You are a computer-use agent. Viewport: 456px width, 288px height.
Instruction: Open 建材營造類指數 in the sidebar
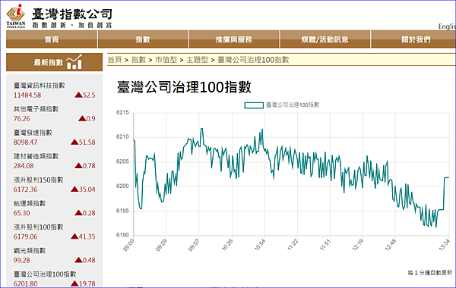(36, 156)
